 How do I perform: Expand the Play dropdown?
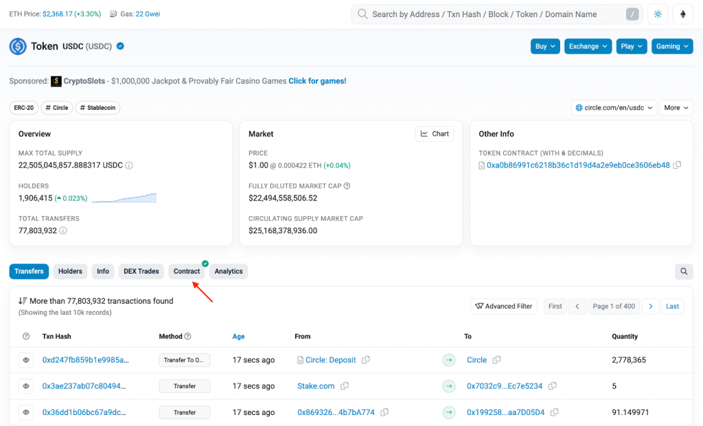632,46
